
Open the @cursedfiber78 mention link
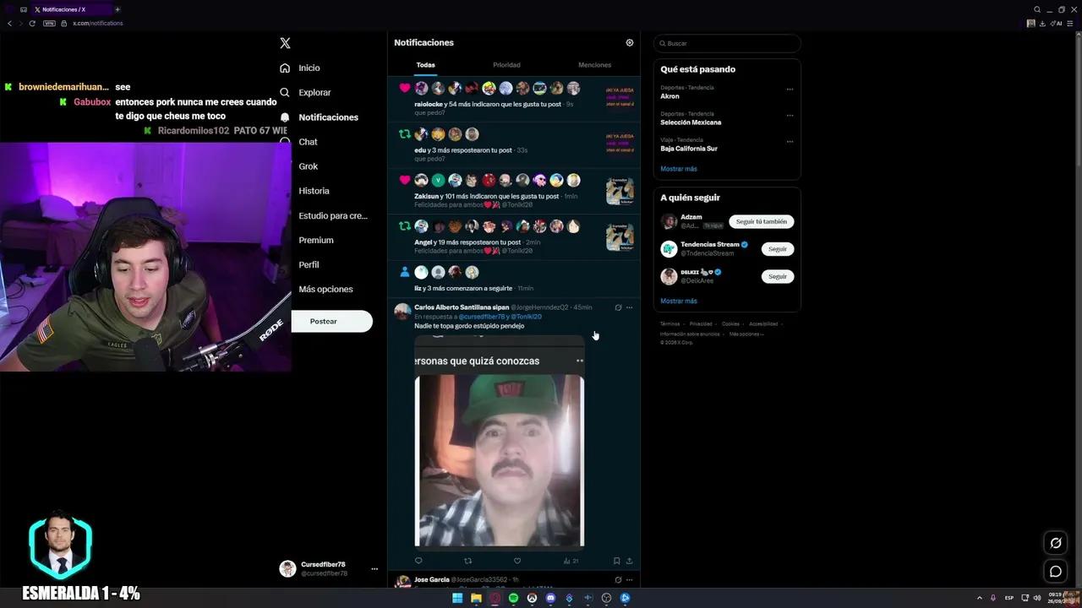coord(482,317)
